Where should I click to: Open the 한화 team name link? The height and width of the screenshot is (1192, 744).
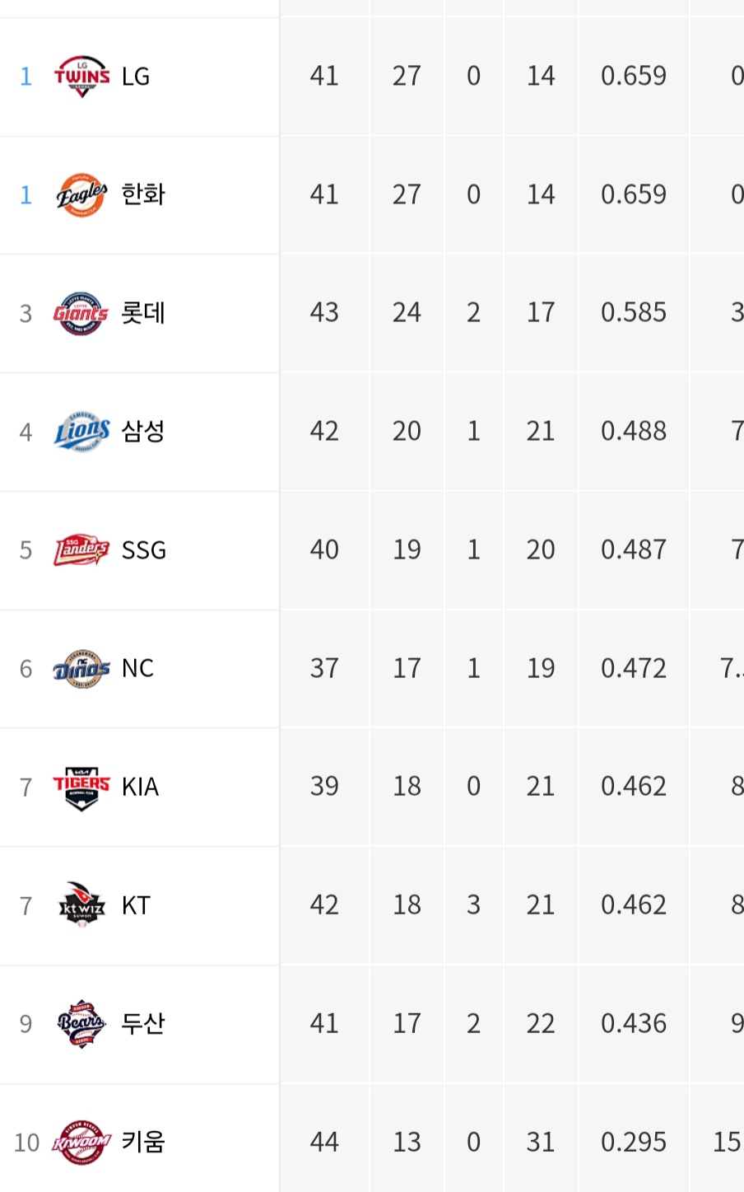pyautogui.click(x=143, y=194)
